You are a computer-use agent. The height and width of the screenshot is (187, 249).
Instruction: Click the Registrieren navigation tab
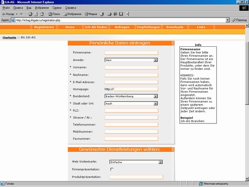click(44, 27)
